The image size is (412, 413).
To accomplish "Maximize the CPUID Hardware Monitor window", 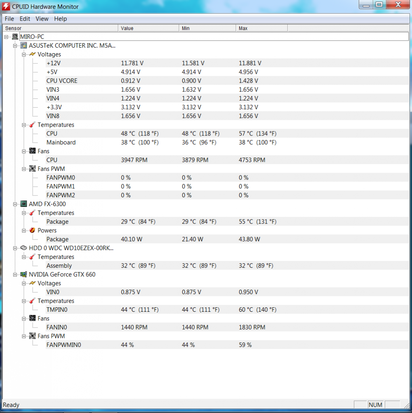I will pos(379,4).
